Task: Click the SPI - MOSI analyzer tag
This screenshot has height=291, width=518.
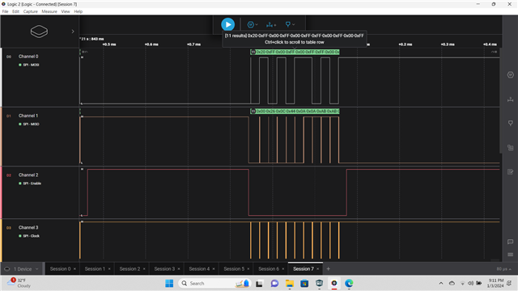Action: (29, 65)
